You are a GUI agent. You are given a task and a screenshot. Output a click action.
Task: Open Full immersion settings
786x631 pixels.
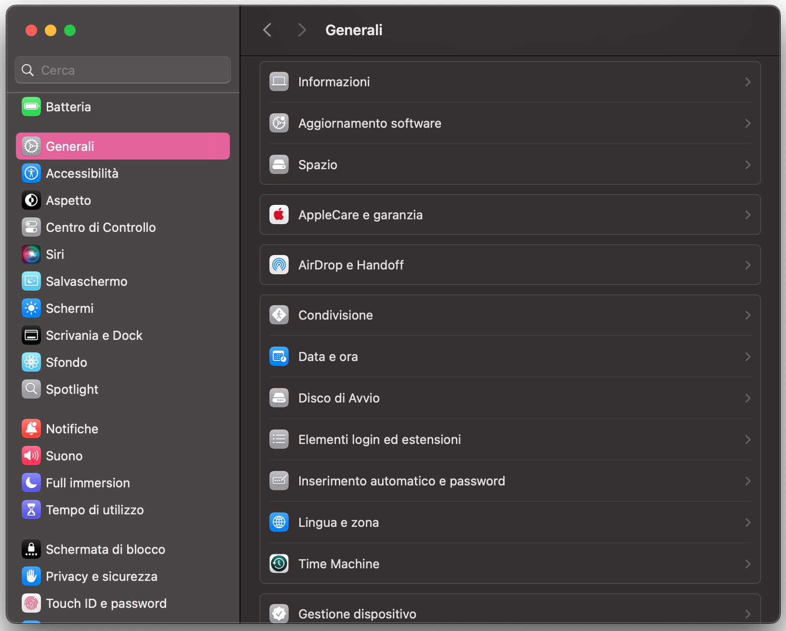point(88,483)
